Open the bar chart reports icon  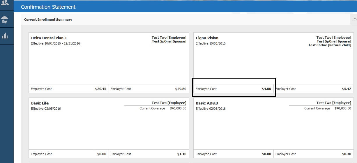click(5, 36)
